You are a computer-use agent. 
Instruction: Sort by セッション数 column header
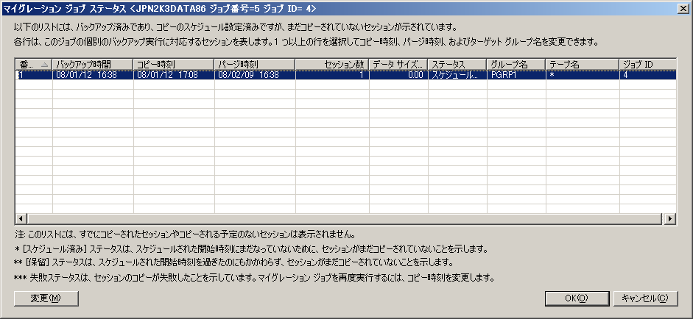click(x=331, y=64)
